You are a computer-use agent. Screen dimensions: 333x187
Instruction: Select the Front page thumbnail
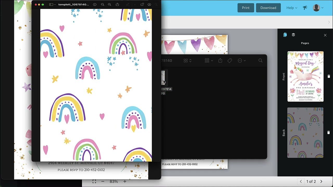pos(305,76)
